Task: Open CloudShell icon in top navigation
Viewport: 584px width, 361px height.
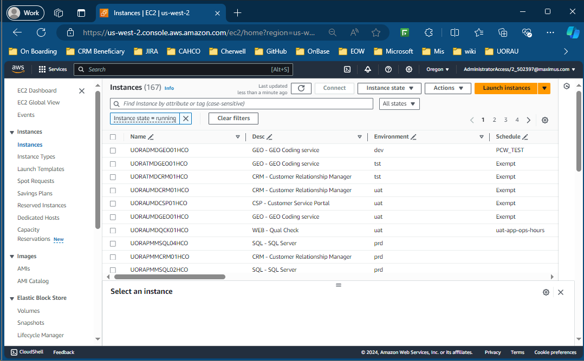Action: 347,69
